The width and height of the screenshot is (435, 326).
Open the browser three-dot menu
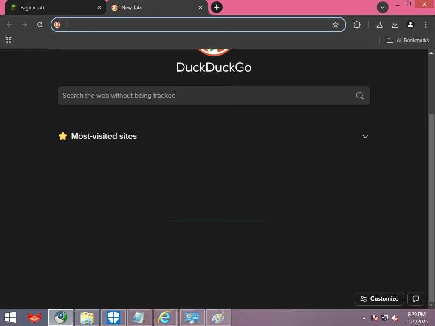pyautogui.click(x=425, y=25)
